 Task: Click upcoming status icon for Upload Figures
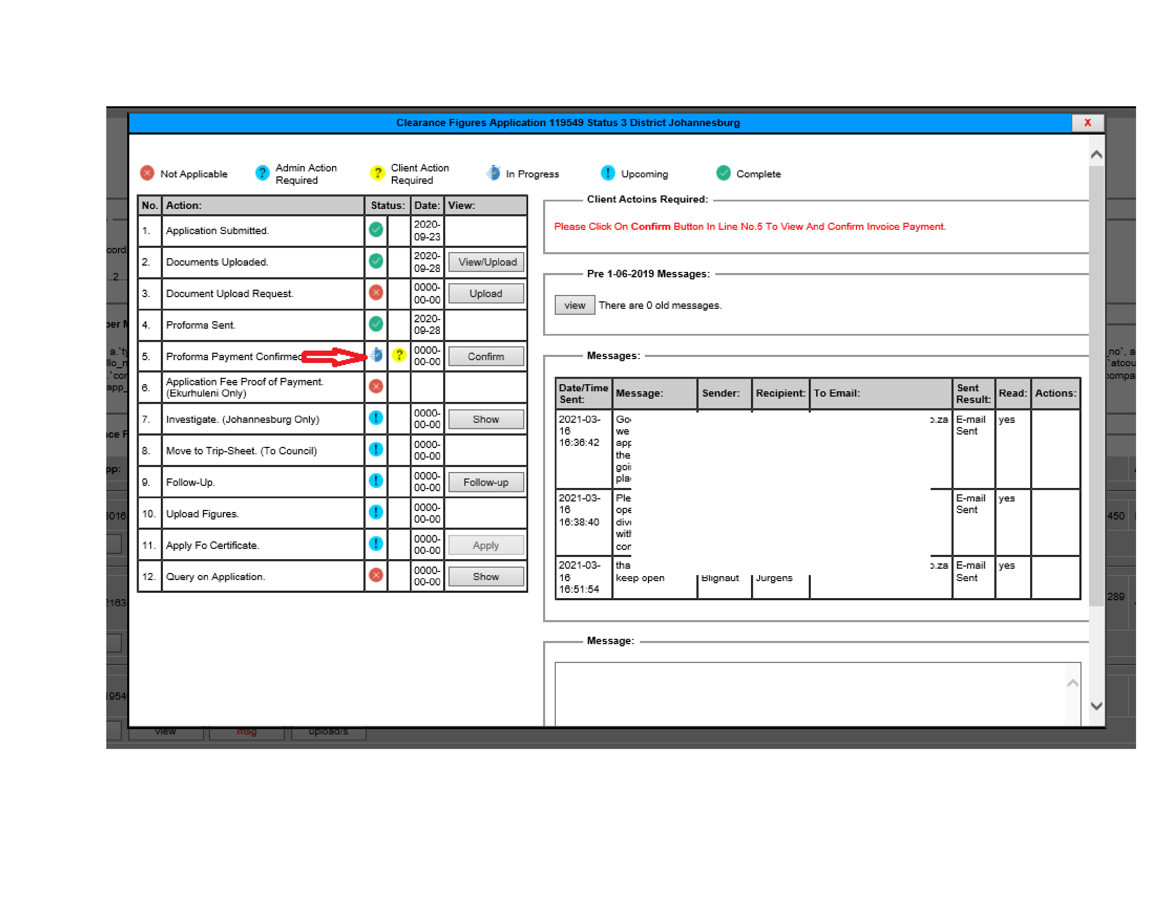point(376,512)
